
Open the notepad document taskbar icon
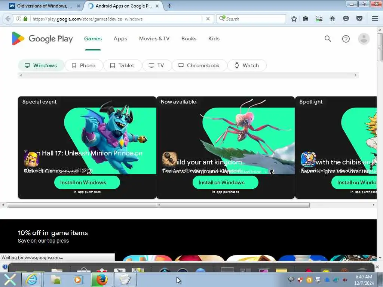[x=125, y=280]
